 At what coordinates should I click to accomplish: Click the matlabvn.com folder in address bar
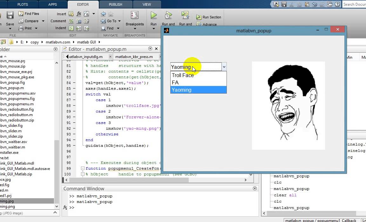[58, 42]
